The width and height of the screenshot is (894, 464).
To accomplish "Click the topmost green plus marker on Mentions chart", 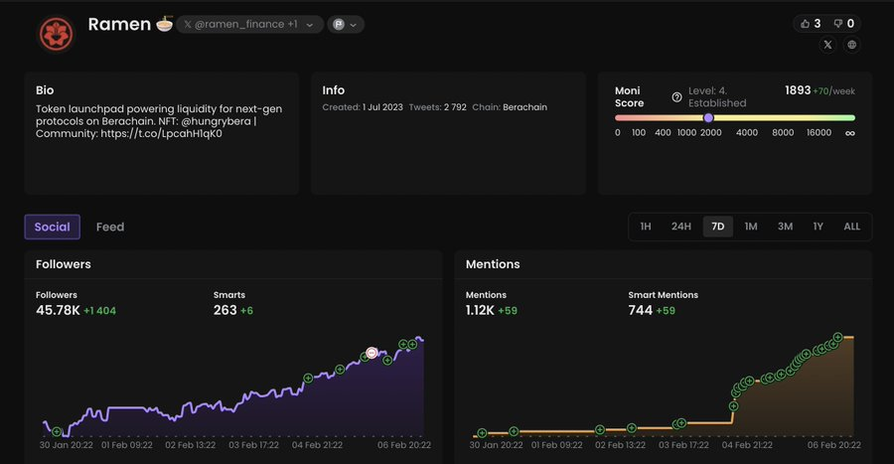I will (837, 338).
